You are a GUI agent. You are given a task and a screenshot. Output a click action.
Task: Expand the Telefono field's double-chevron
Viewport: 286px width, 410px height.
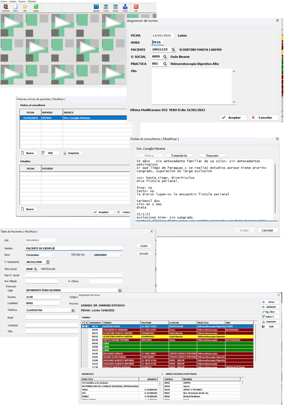pos(73,310)
